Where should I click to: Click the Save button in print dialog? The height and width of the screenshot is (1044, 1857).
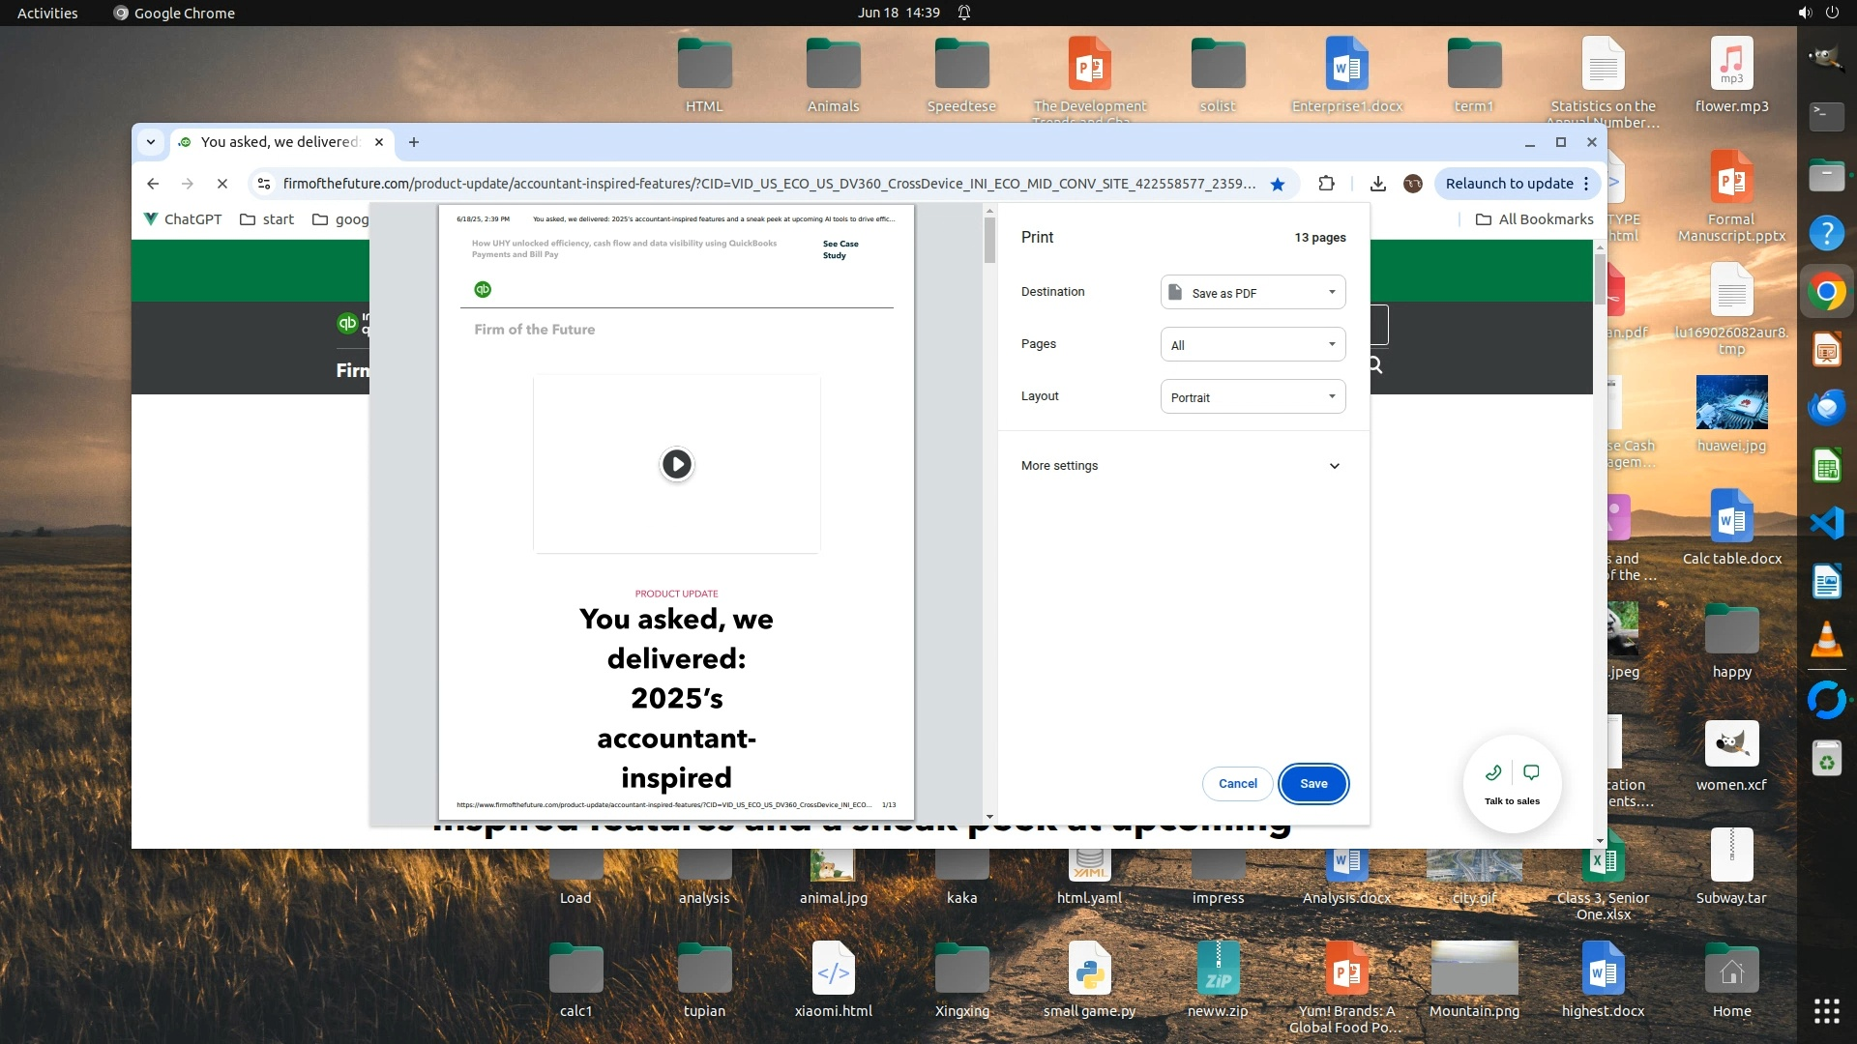point(1312,784)
